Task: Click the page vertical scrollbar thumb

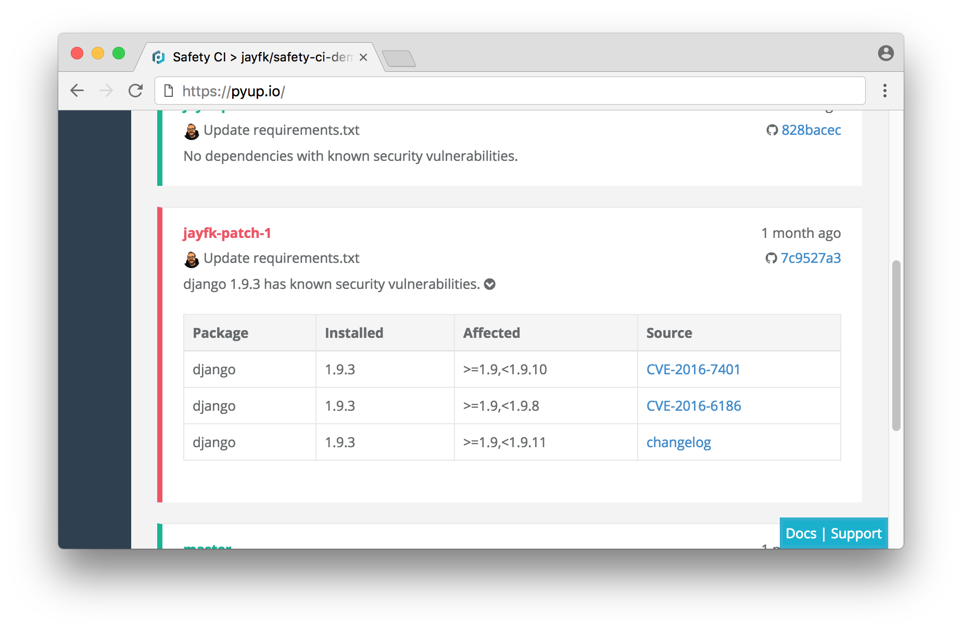Action: point(896,346)
